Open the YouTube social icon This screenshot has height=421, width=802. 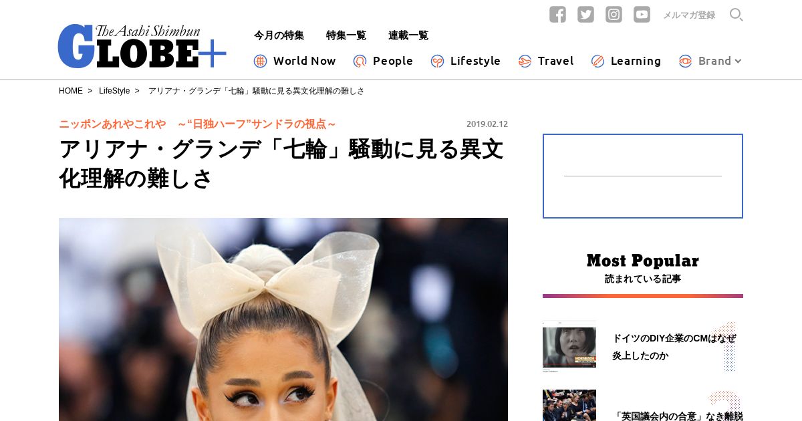point(642,14)
